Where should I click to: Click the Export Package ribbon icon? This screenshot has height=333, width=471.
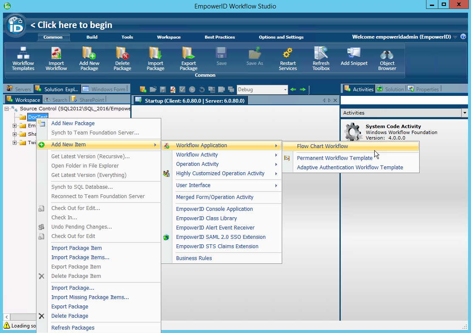[x=188, y=59]
